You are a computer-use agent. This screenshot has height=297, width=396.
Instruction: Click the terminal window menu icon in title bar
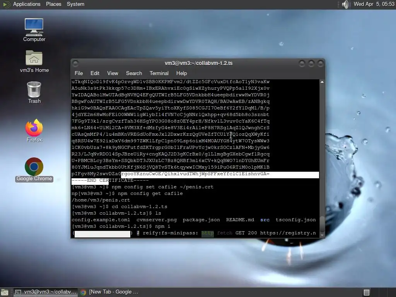[x=75, y=63]
